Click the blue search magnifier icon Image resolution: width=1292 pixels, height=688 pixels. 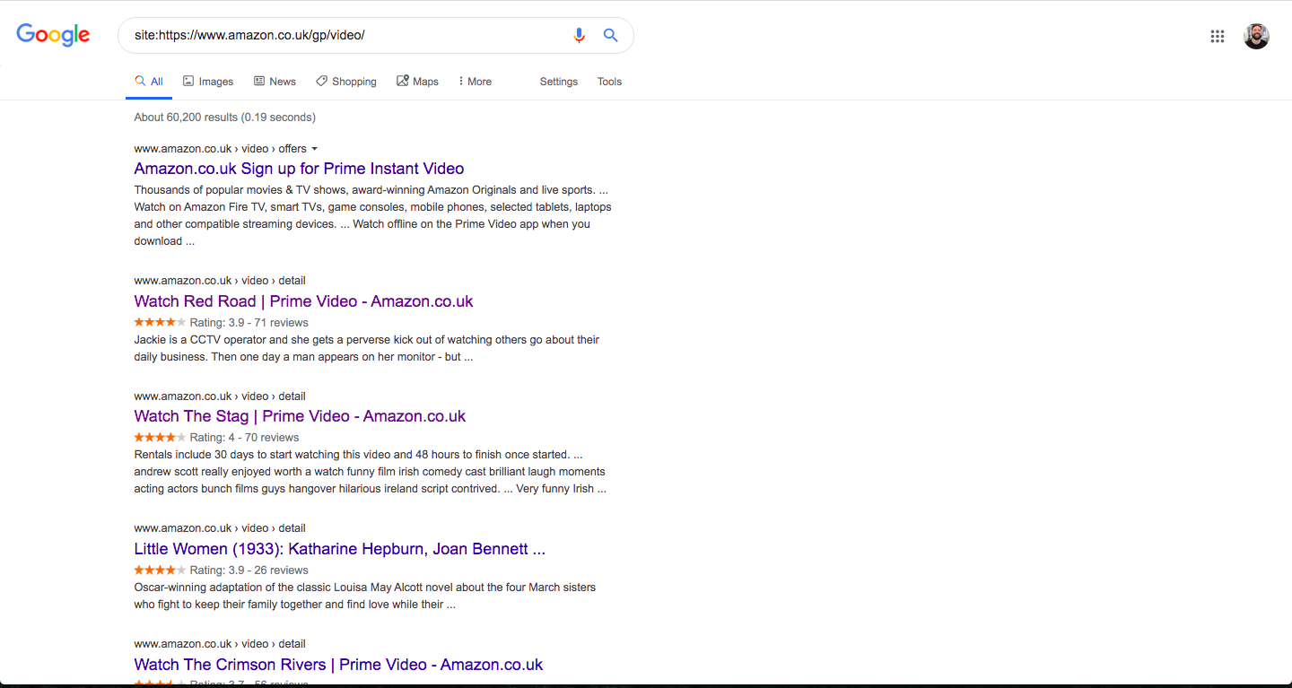610,35
